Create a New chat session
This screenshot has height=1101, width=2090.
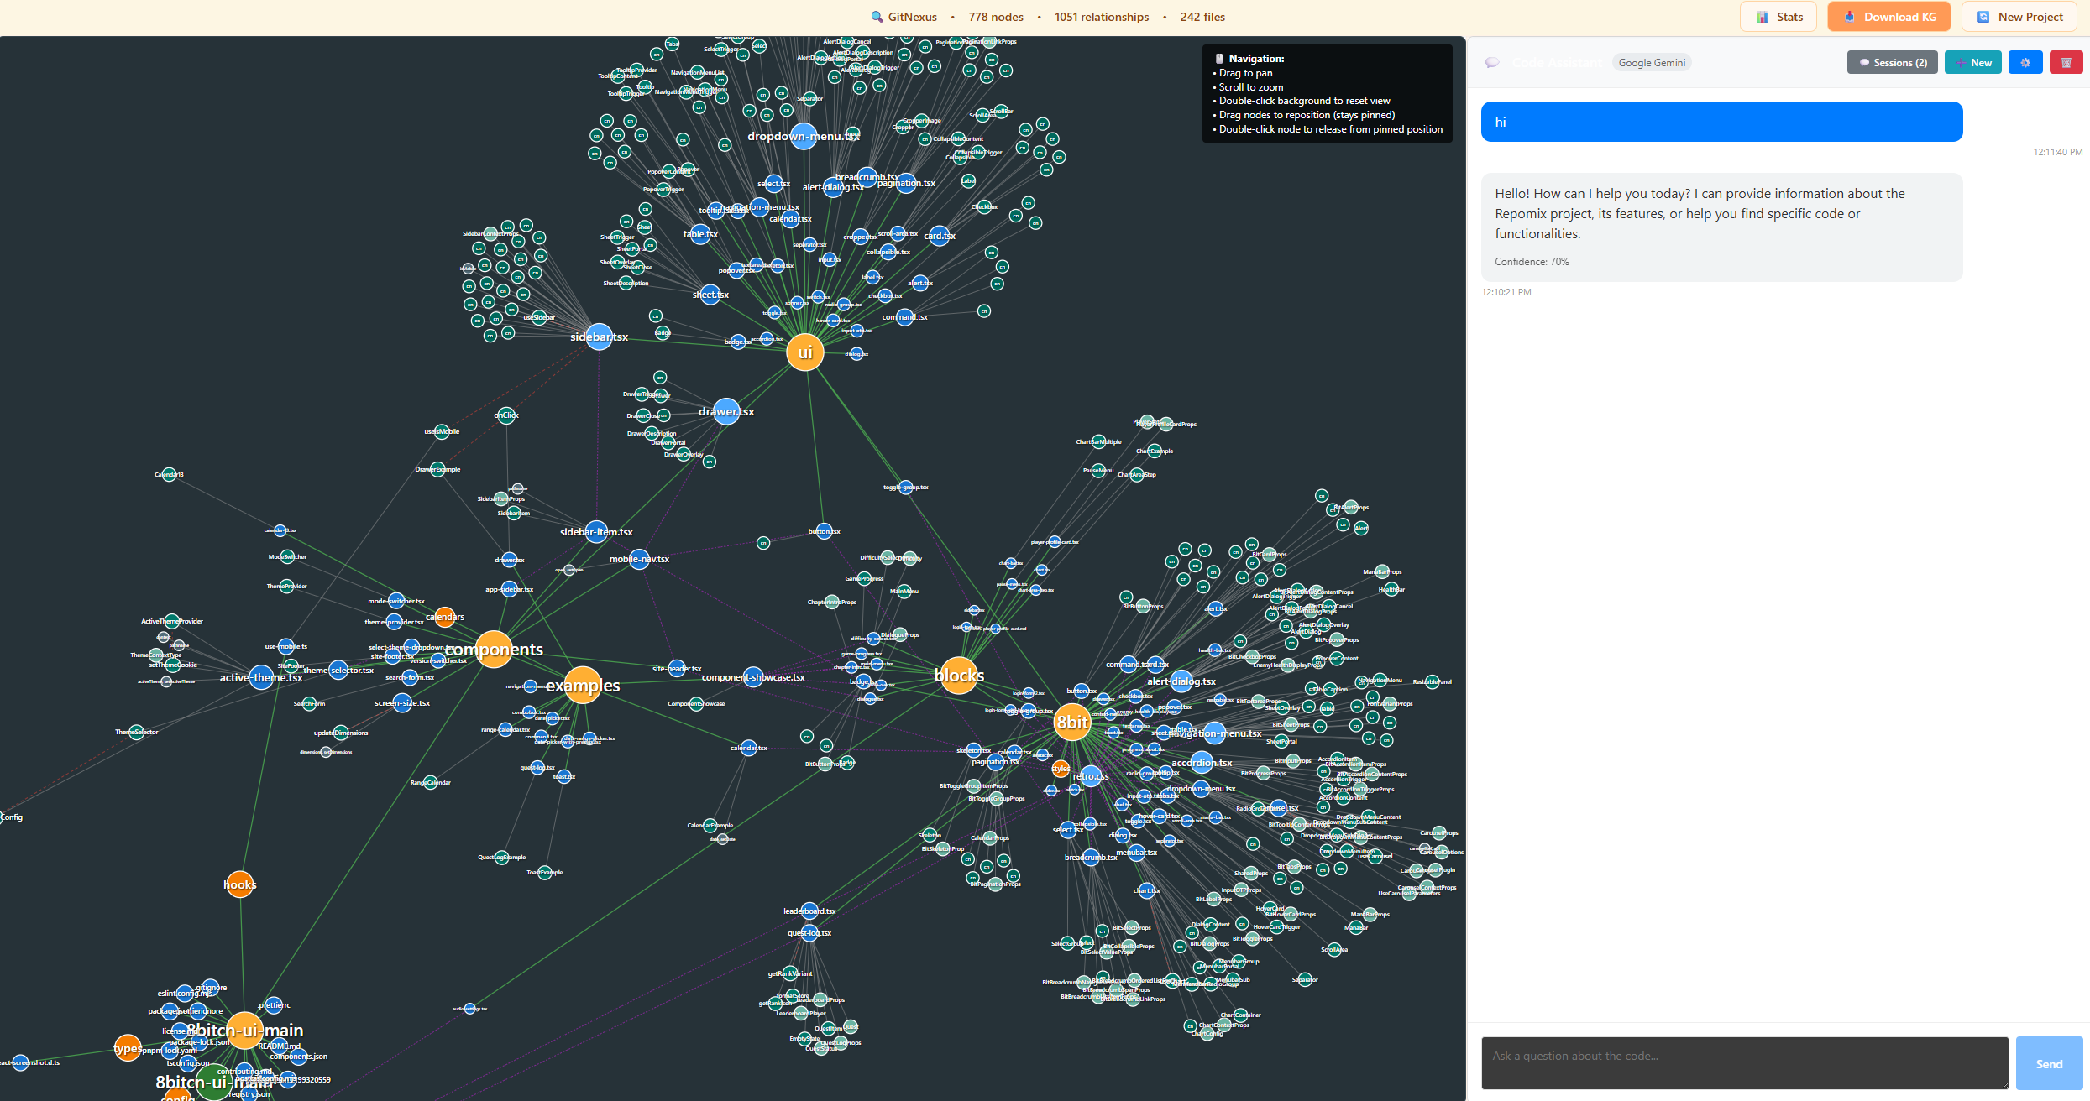(1972, 63)
